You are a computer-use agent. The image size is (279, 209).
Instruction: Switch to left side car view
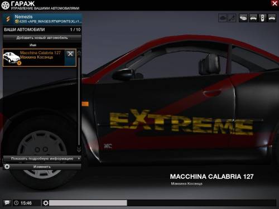click(253, 18)
